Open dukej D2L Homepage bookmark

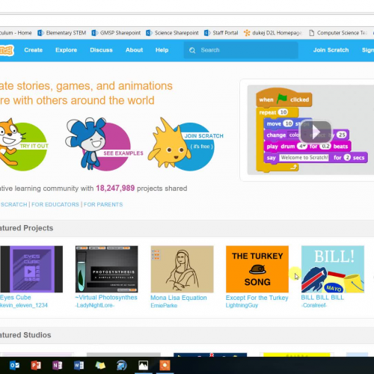pos(273,33)
